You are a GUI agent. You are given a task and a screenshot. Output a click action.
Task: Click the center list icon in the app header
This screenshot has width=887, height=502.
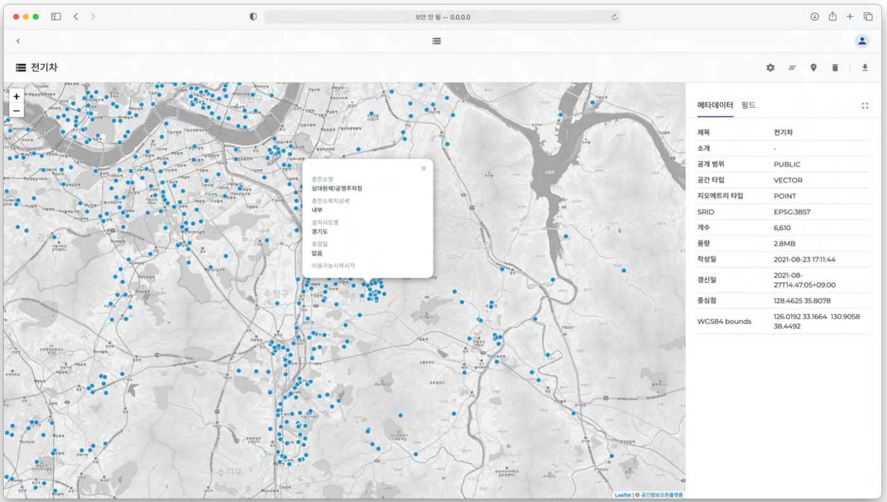coord(436,41)
